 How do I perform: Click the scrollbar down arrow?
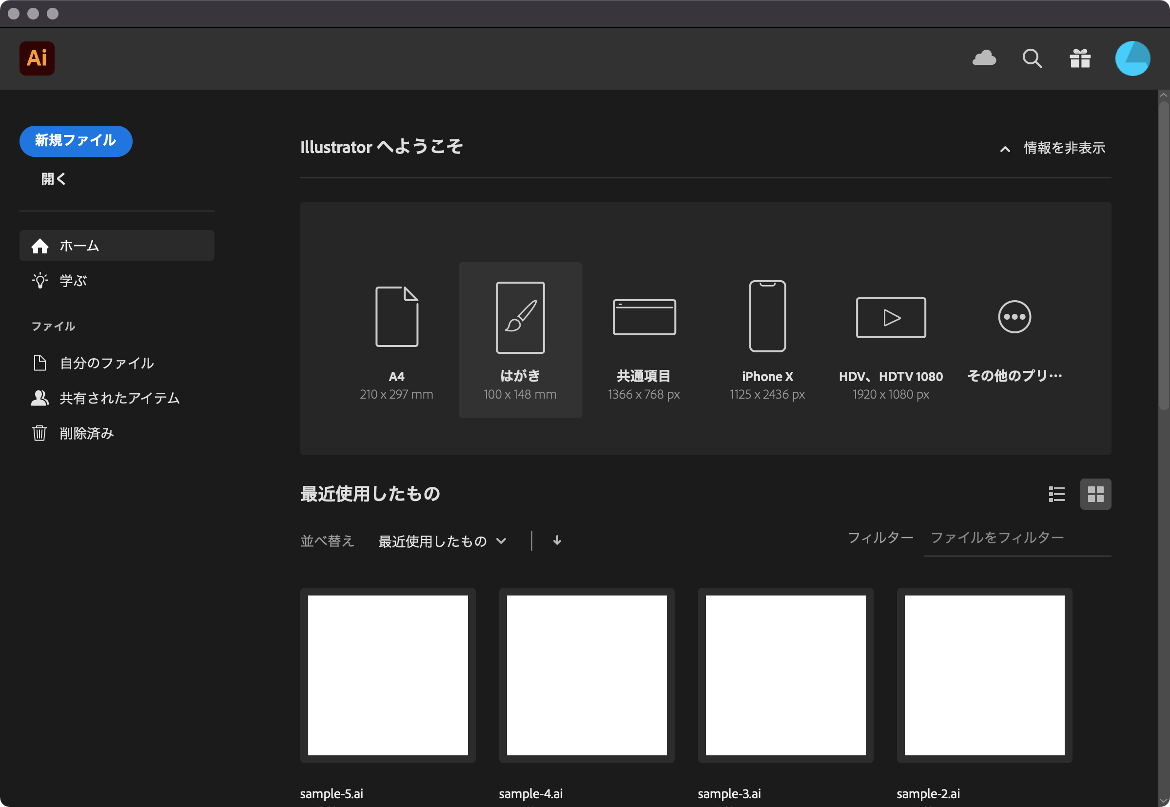pyautogui.click(x=1164, y=802)
